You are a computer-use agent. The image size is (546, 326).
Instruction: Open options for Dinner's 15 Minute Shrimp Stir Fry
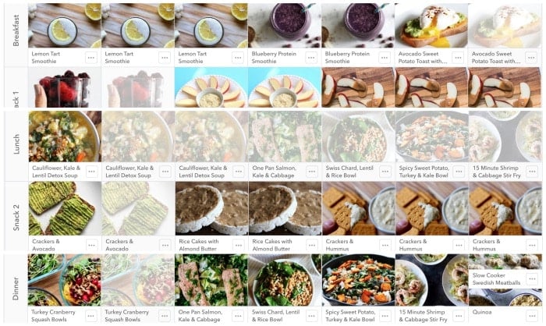[459, 316]
